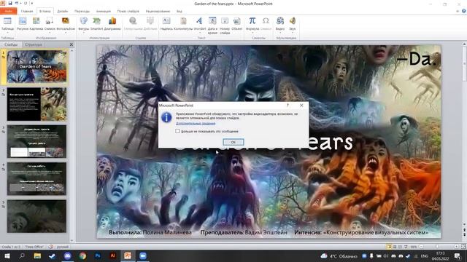Switch to the Главная tab

27,11
